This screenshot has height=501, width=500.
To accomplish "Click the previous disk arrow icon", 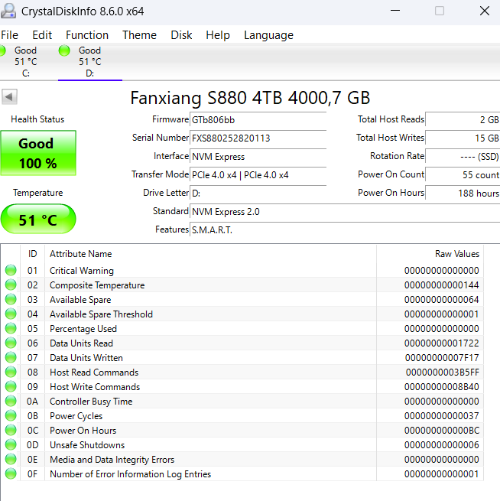I will [10, 97].
